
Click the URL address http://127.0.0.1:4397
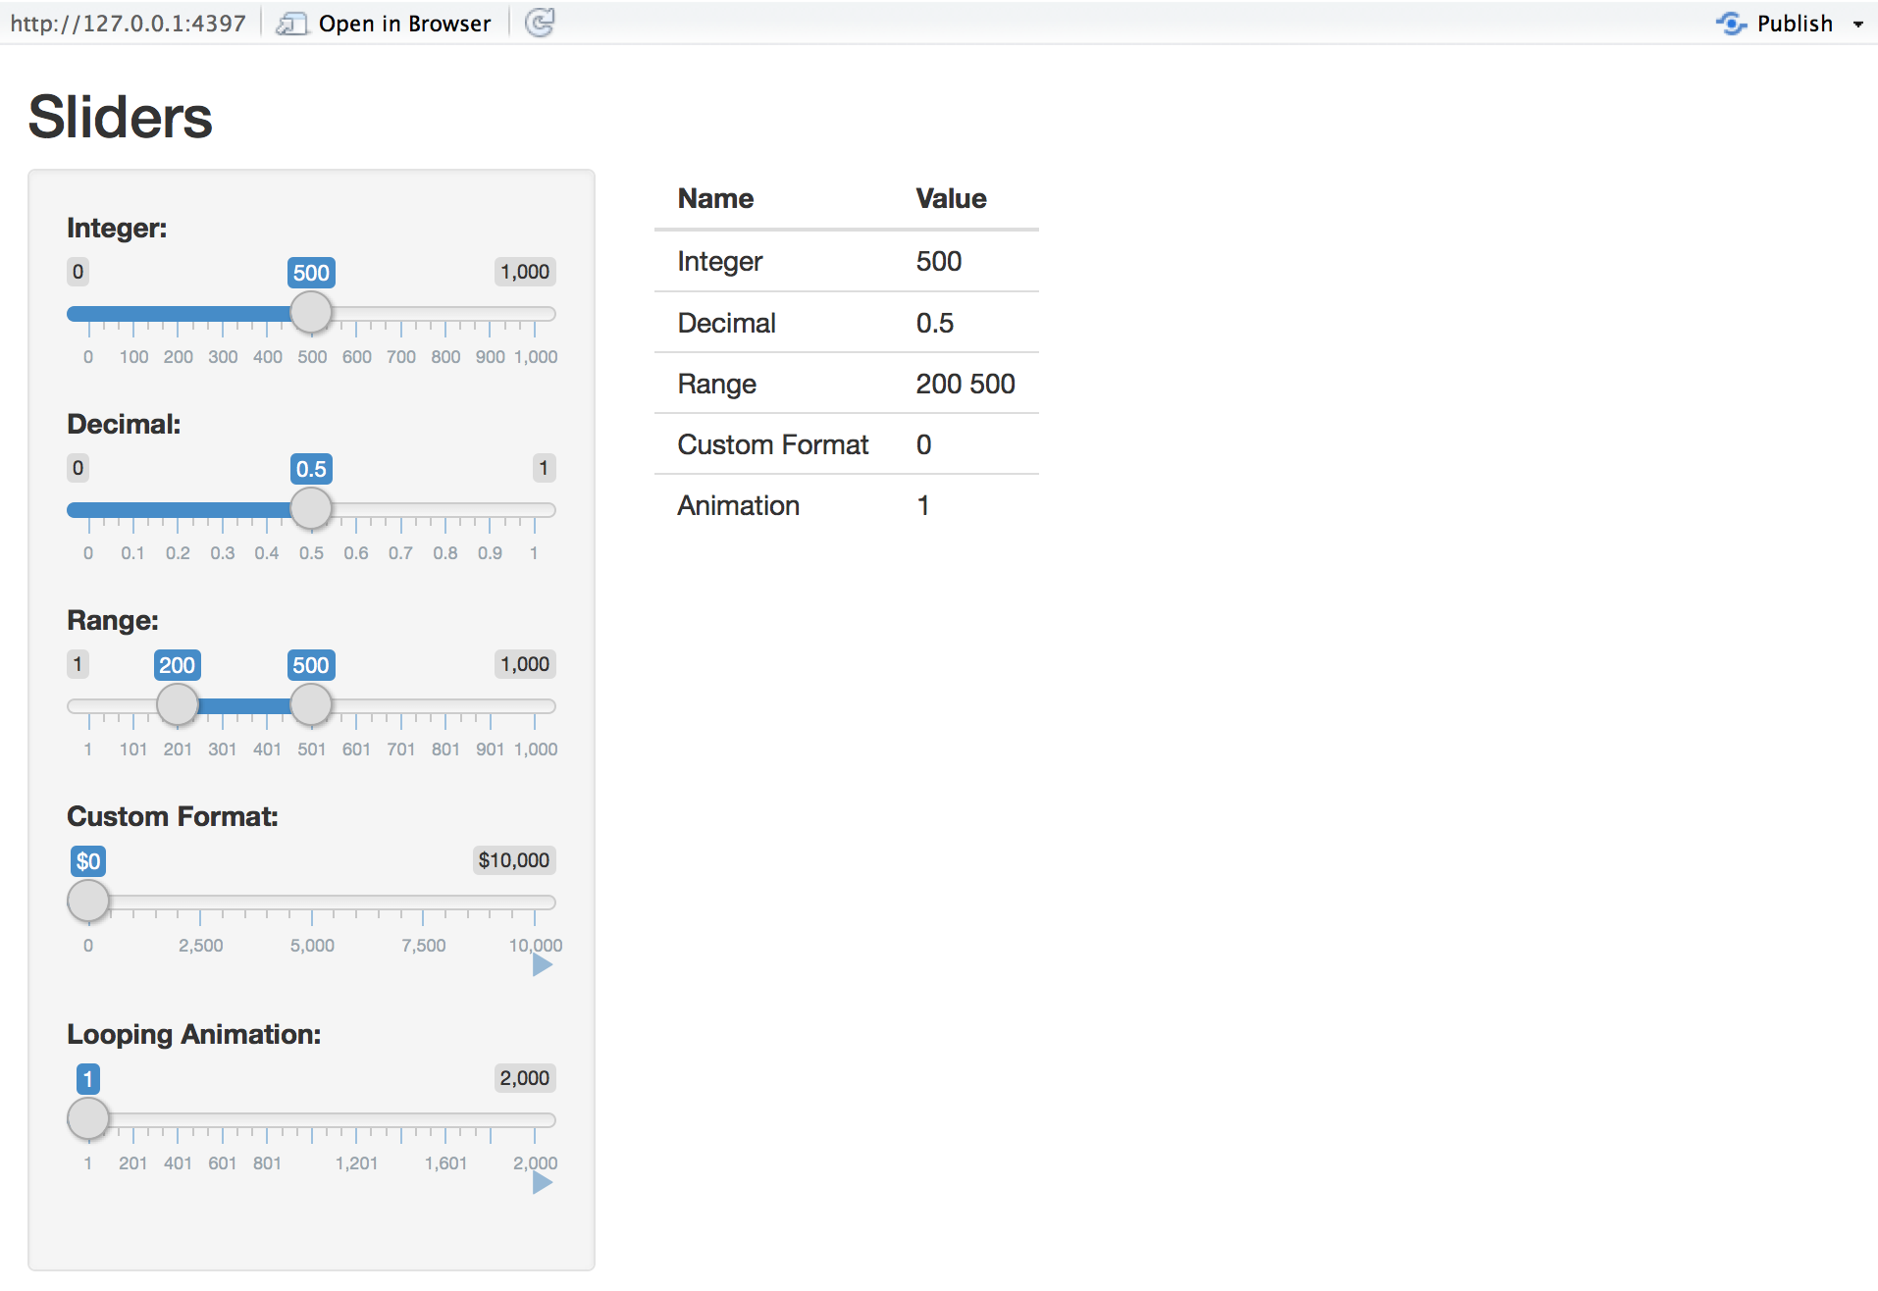(129, 23)
